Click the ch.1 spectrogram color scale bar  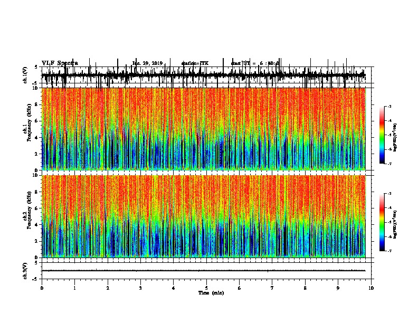coord(382,135)
